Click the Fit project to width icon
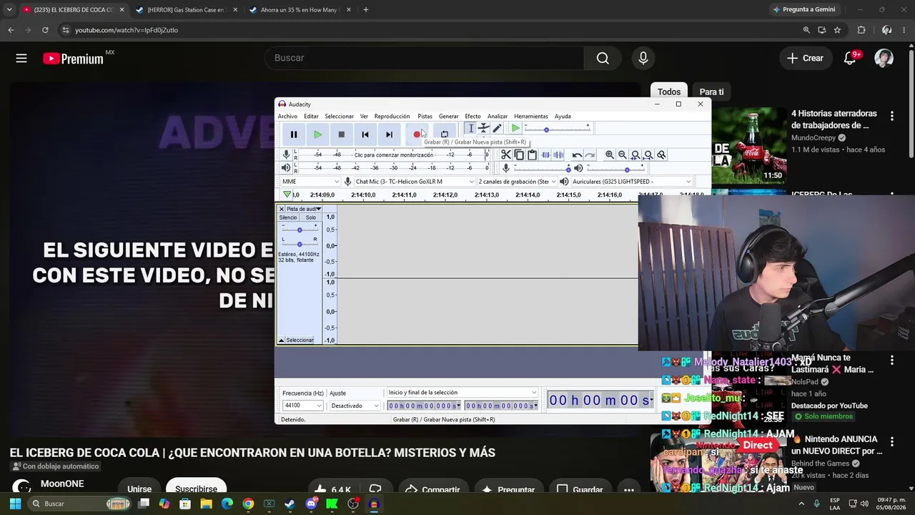Screen dimensions: 915x515 [x=648, y=154]
